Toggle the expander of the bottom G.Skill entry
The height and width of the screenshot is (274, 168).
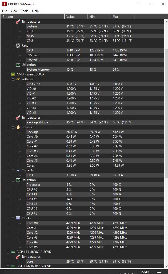point(8,267)
